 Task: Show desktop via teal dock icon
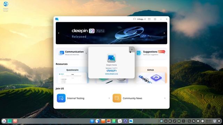click(x=9, y=121)
